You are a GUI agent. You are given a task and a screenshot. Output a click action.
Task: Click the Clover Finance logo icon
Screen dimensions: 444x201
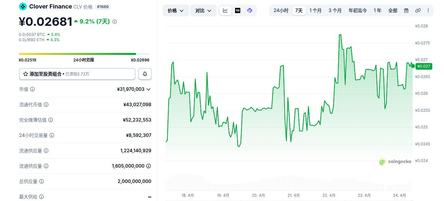click(x=23, y=6)
